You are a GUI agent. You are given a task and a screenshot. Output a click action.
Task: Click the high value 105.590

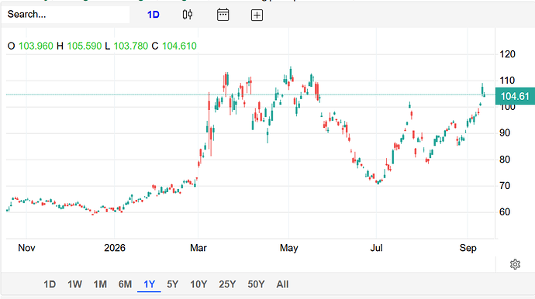[x=85, y=46]
